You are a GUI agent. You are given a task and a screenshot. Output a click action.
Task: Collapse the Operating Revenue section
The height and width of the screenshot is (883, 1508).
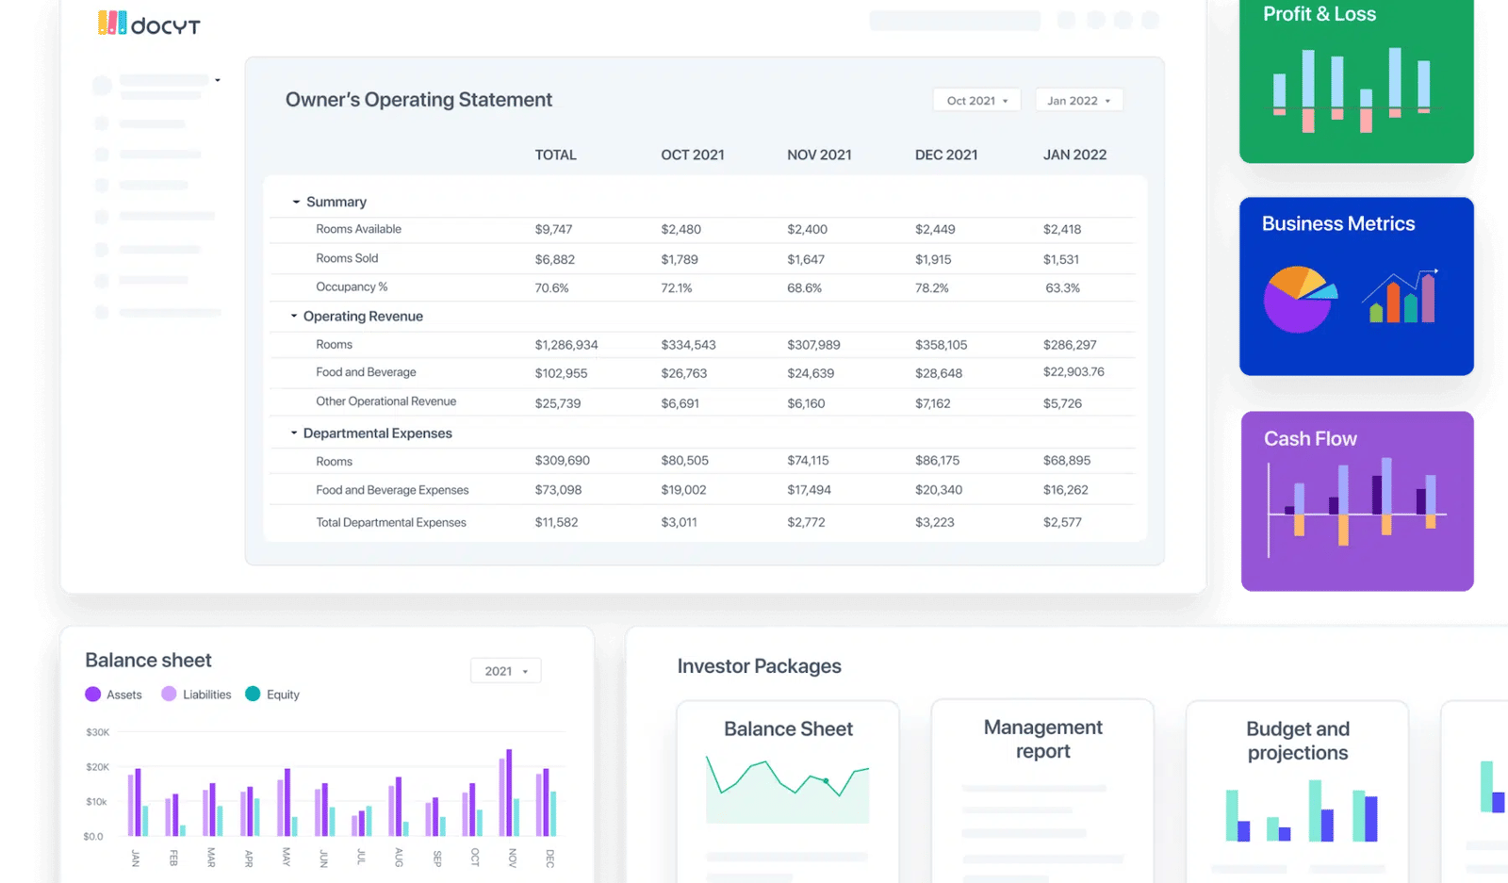[294, 316]
